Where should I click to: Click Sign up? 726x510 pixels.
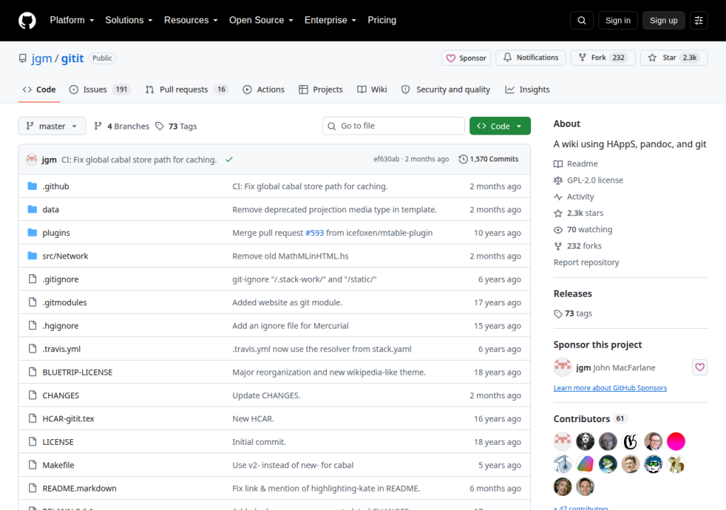pyautogui.click(x=664, y=21)
